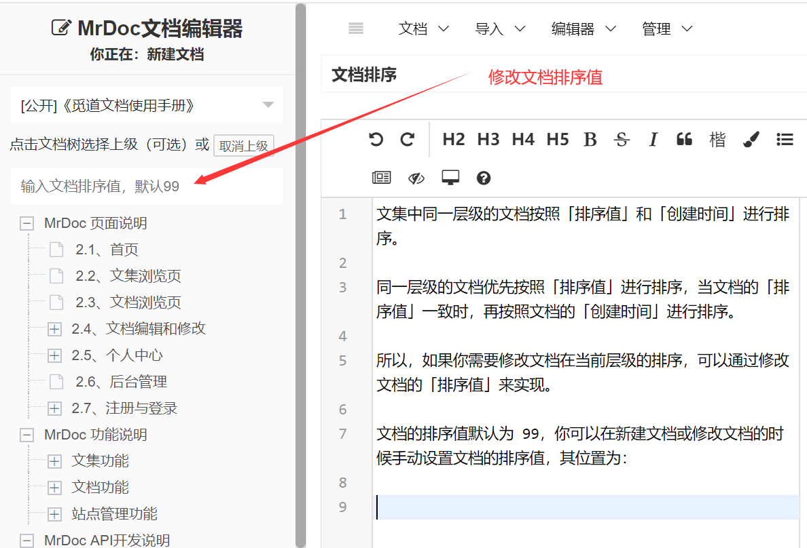This screenshot has height=548, width=807.
Task: Expand the 2.4 文档编辑和修改 node
Action: click(x=54, y=330)
